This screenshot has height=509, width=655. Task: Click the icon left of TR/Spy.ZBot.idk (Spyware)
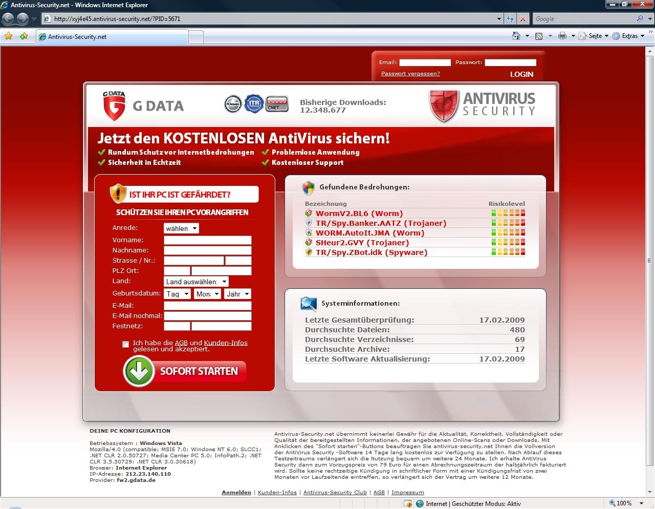pyautogui.click(x=309, y=252)
